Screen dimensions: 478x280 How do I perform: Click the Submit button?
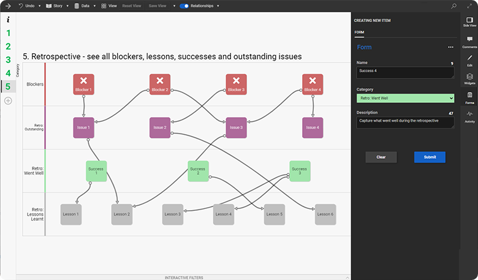(430, 157)
